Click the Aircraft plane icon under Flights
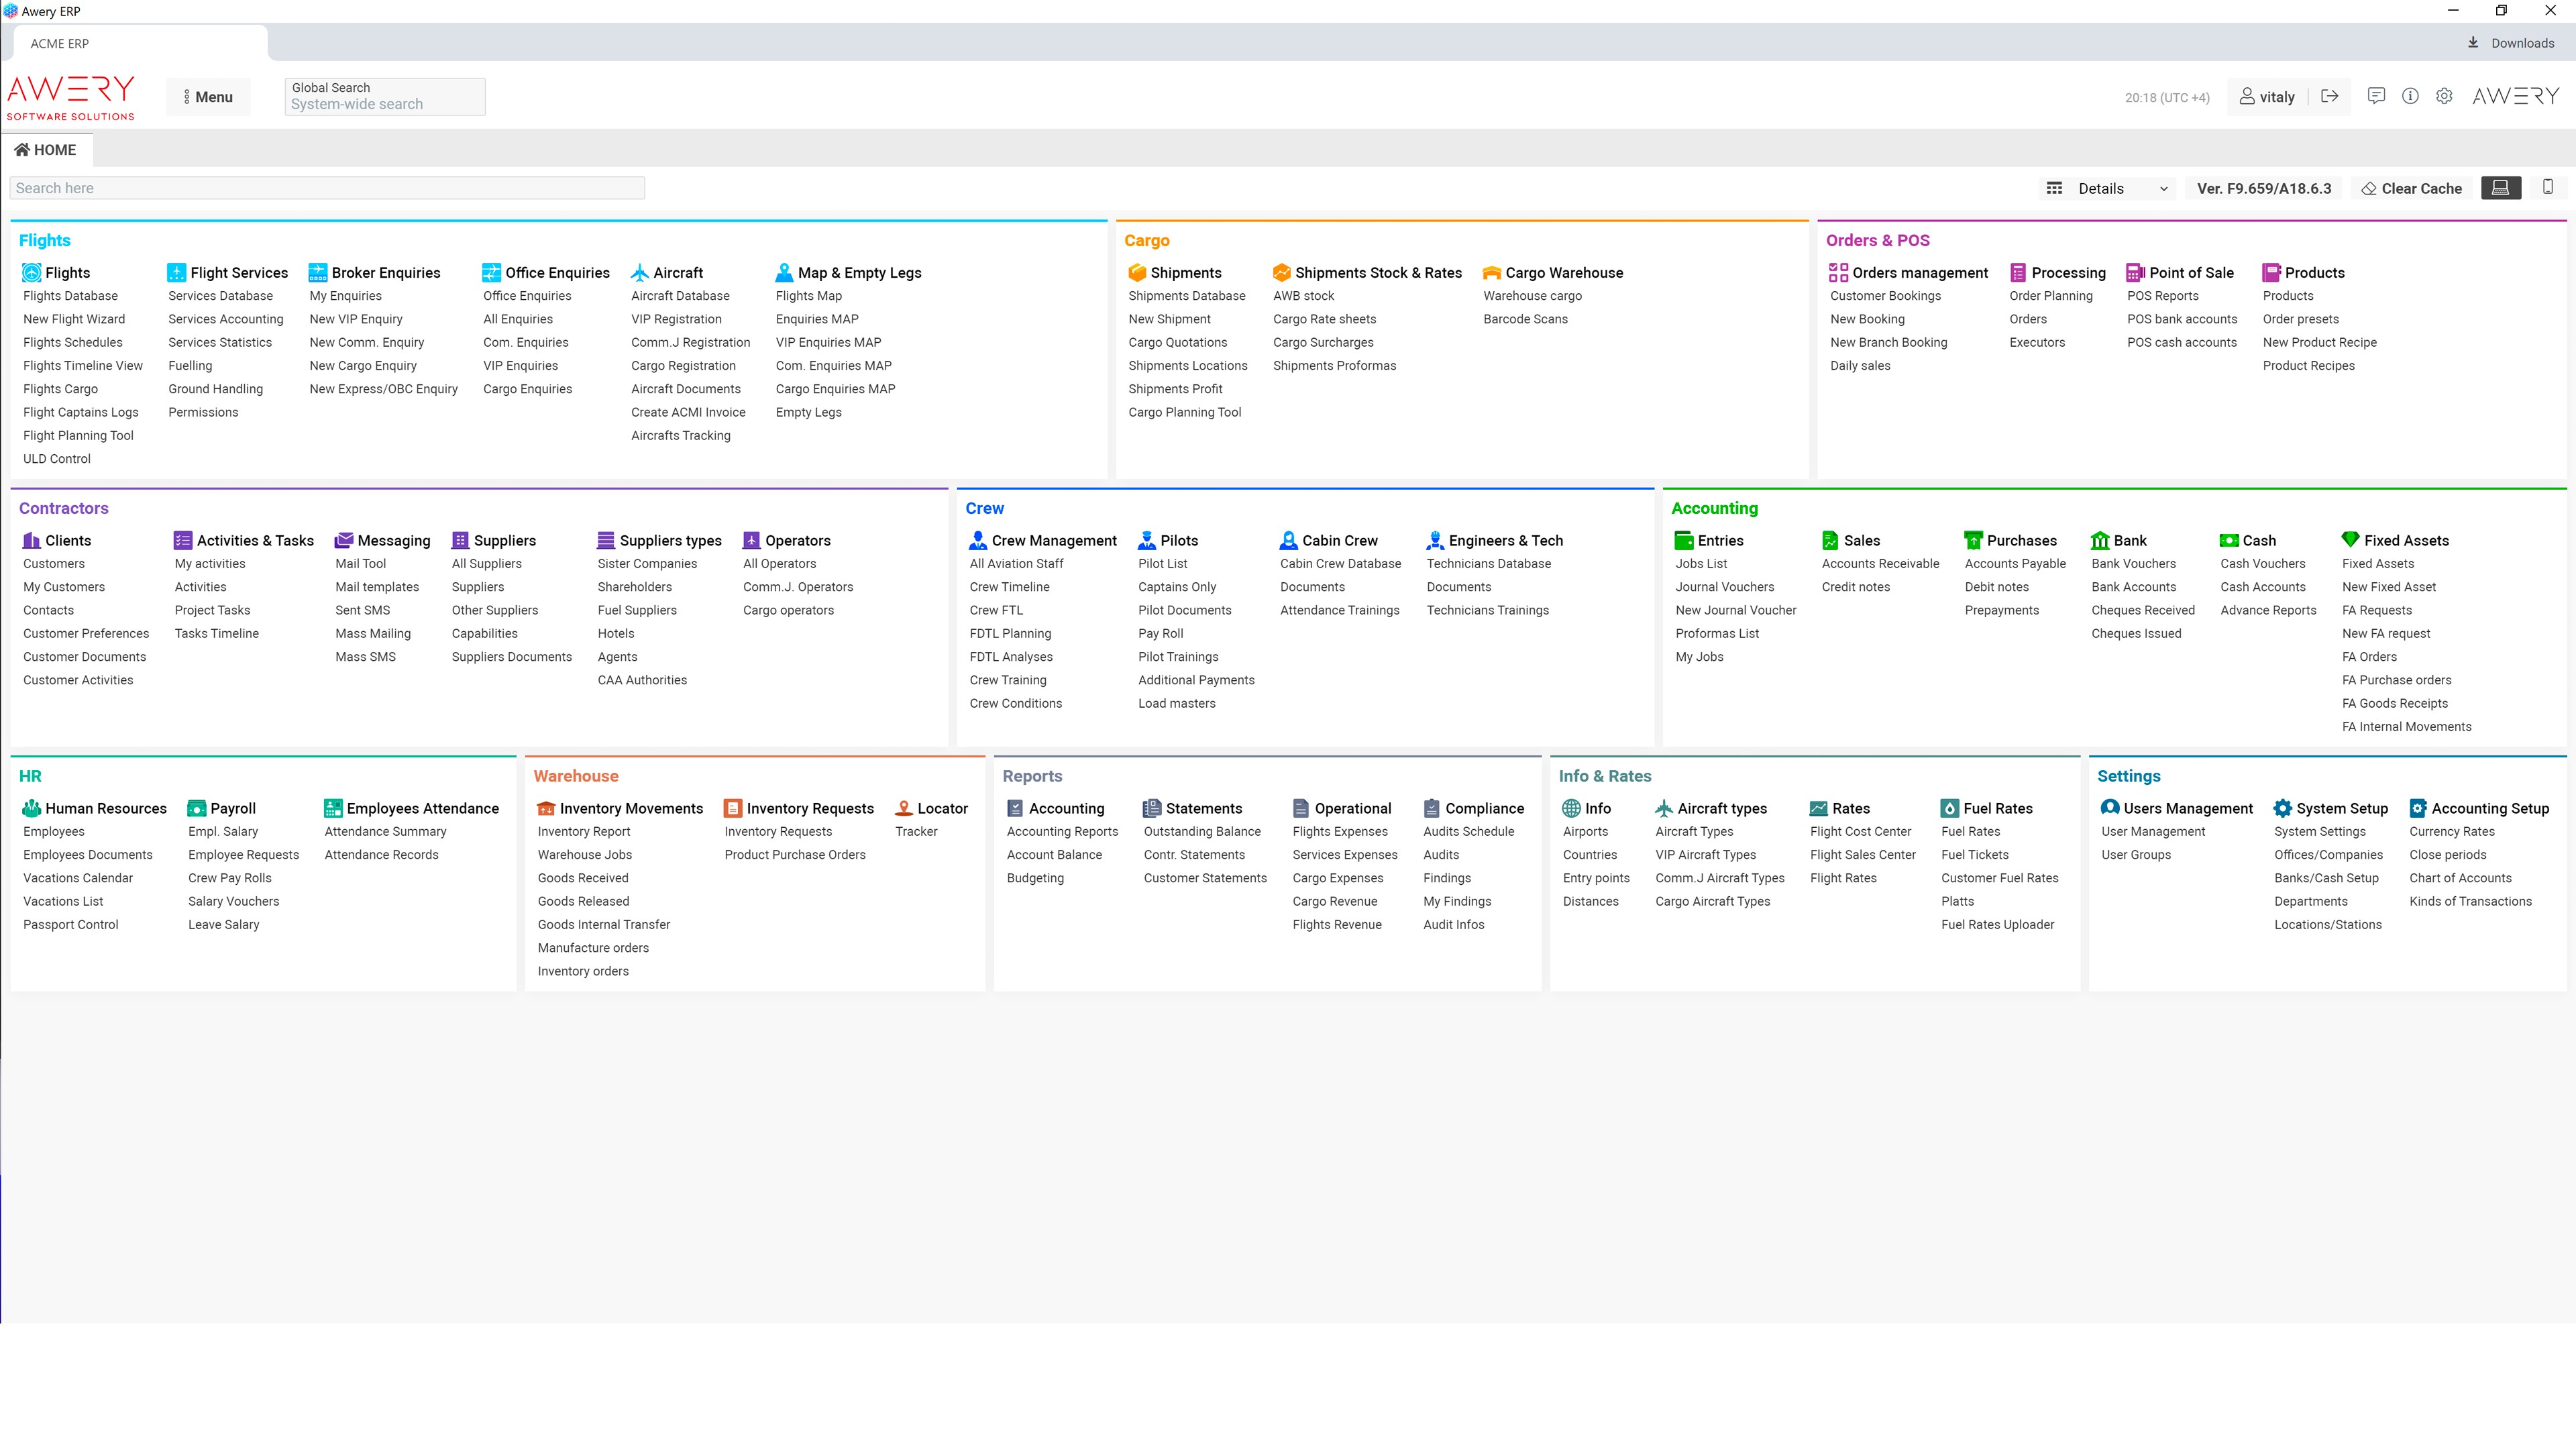 640,272
